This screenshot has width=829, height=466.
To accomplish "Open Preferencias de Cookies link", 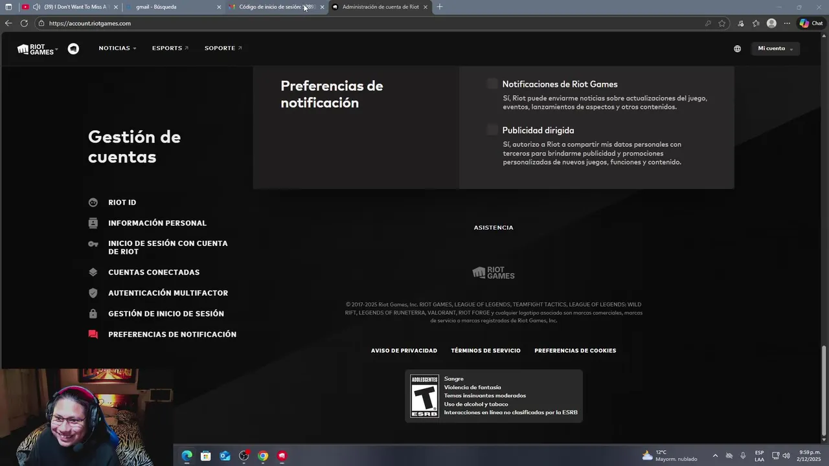I will click(x=575, y=351).
